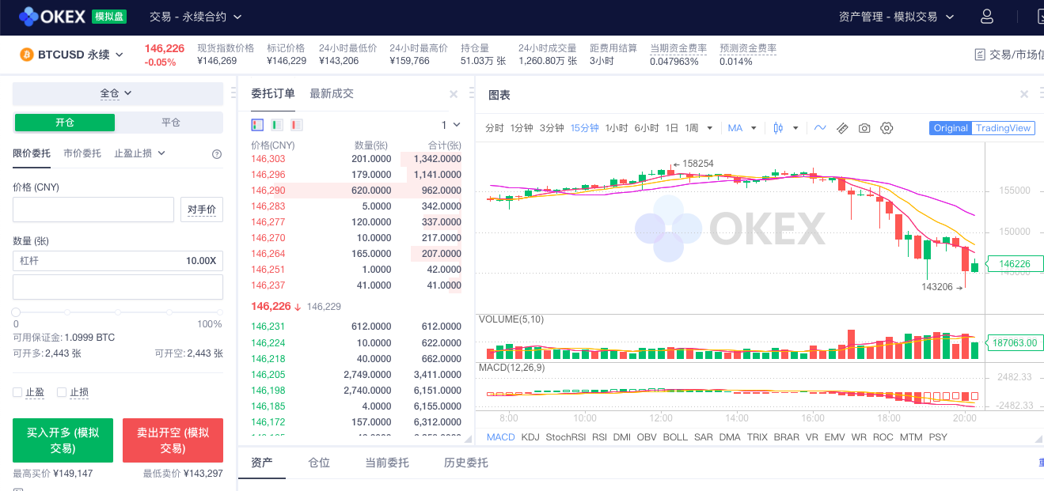Viewport: 1044px width, 491px height.
Task: Switch to 开仓 open position mode
Action: pos(65,123)
